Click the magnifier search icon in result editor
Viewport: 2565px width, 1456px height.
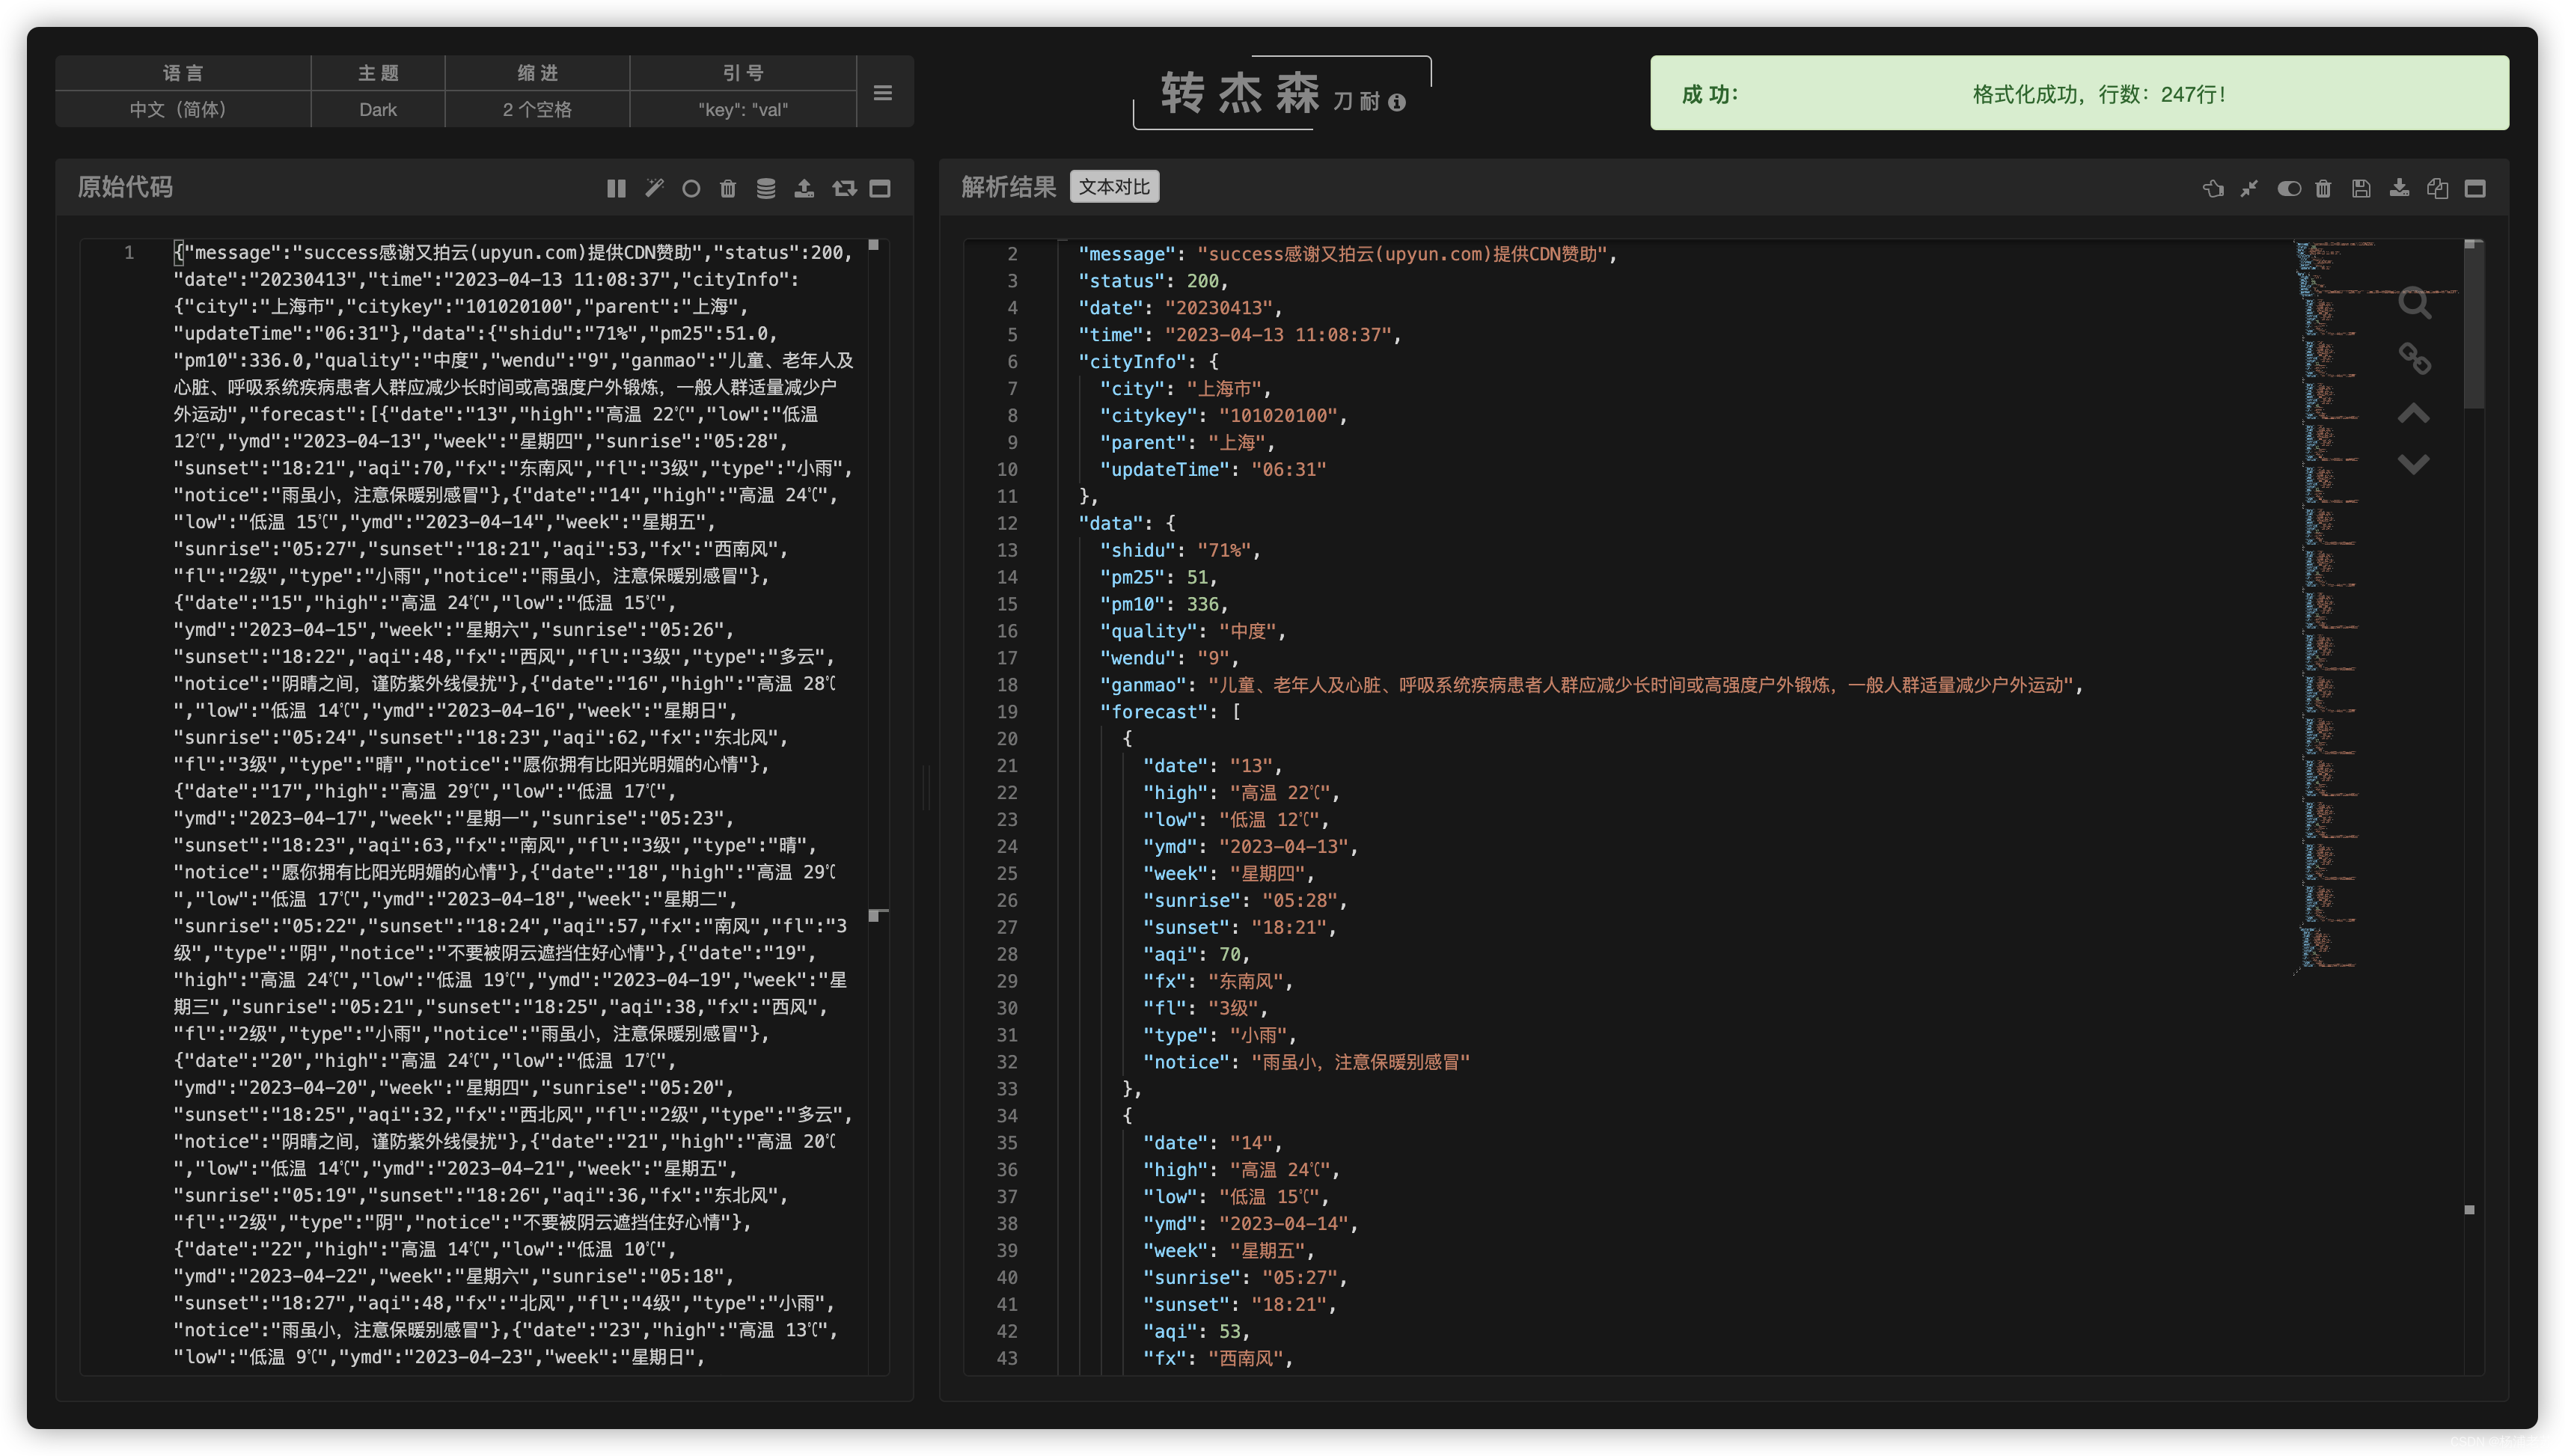click(x=2414, y=302)
